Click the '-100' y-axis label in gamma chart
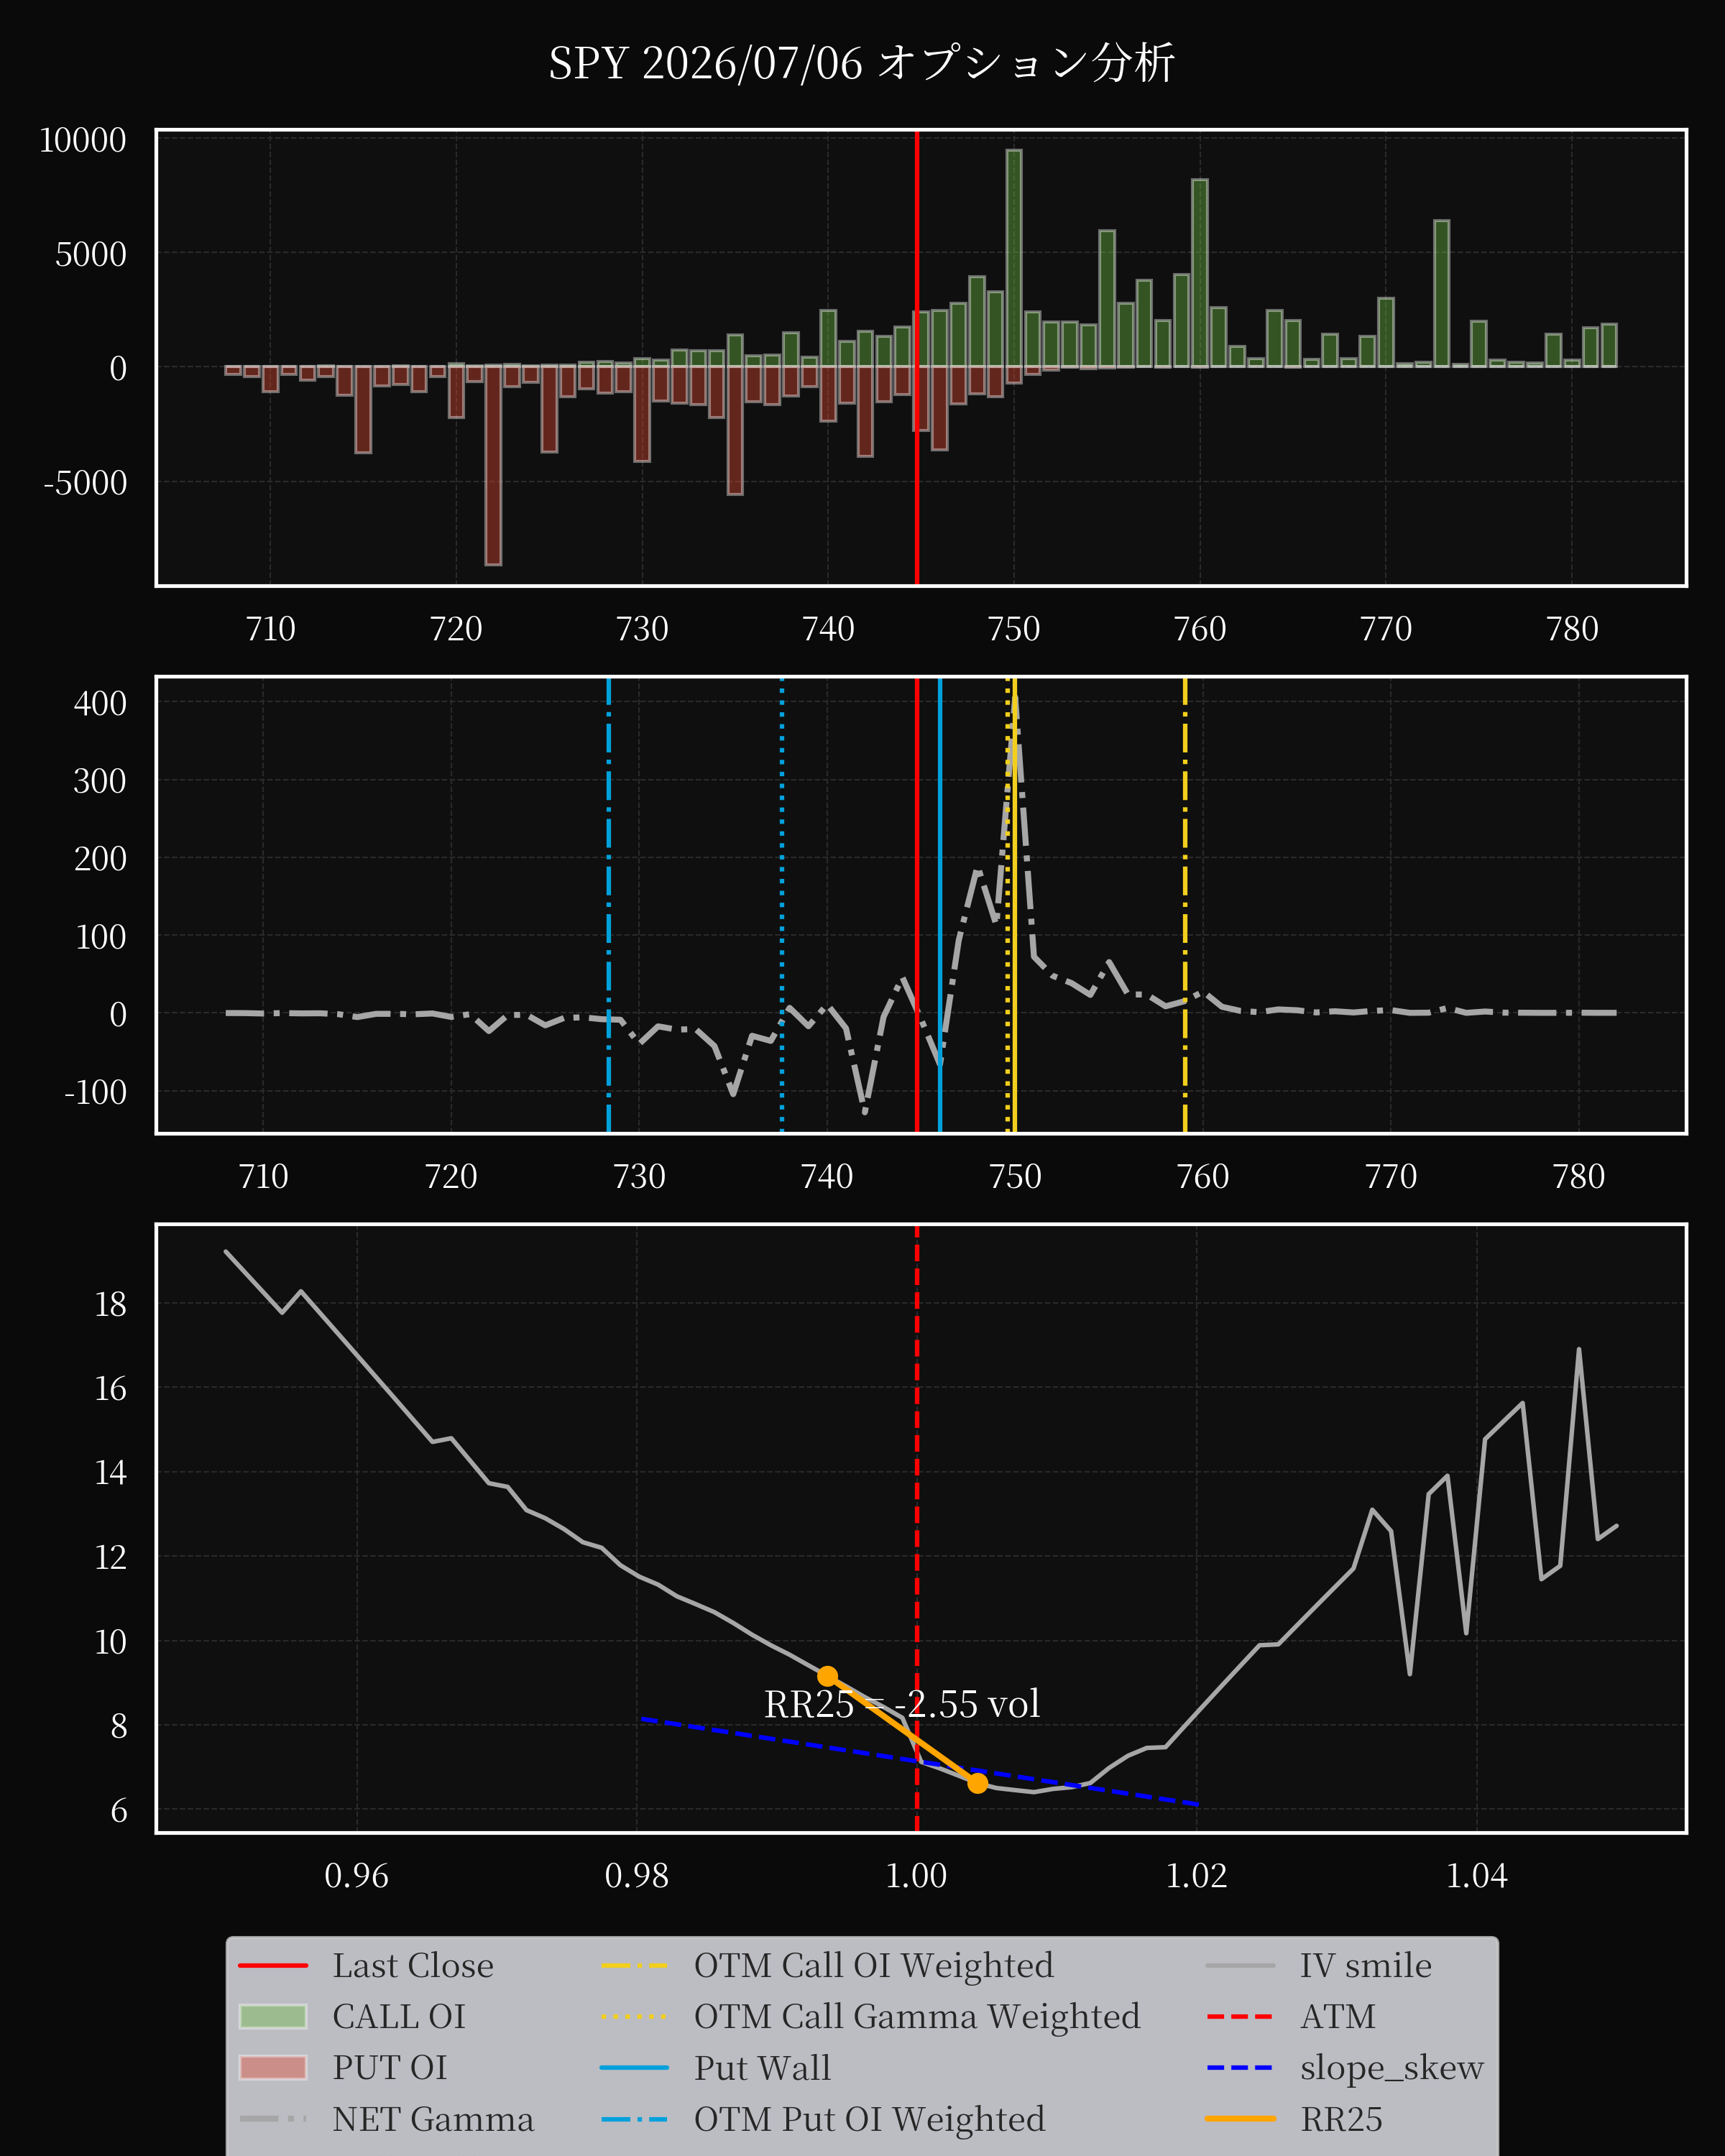1725x2156 pixels. click(96, 1092)
